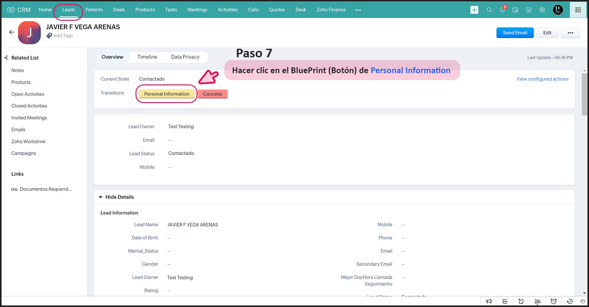Open the marketplace store icon
589x307 pixels.
pyautogui.click(x=529, y=10)
